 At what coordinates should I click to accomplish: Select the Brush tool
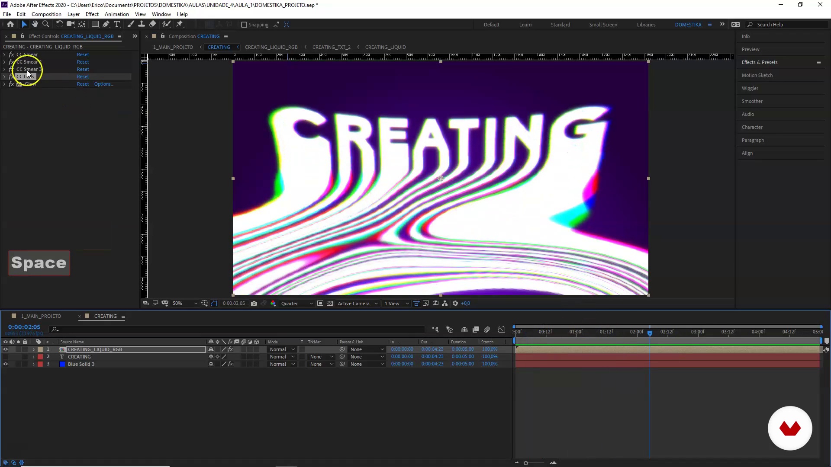click(131, 25)
